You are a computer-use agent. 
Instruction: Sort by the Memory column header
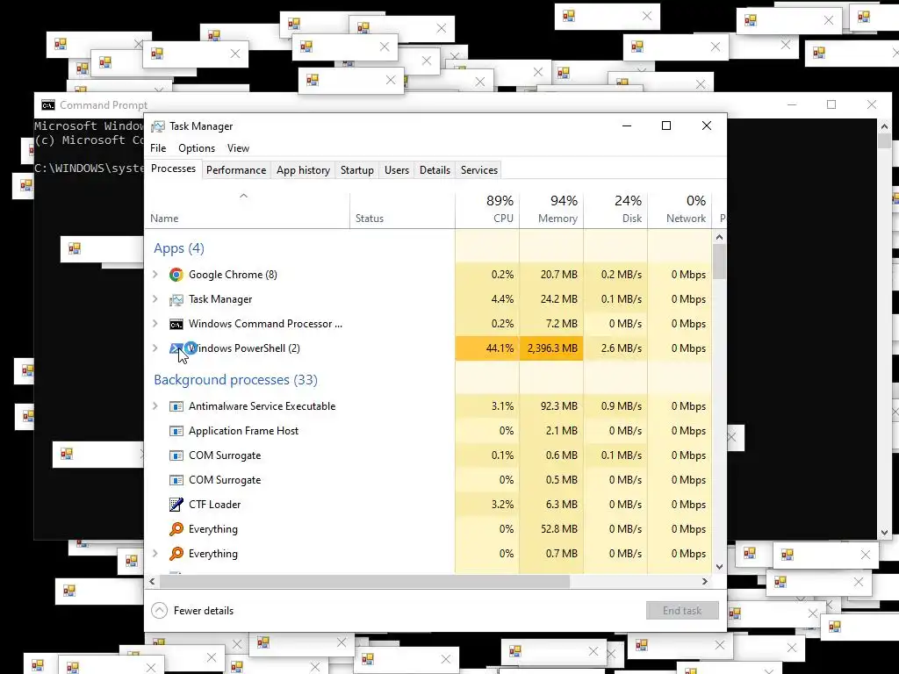551,210
